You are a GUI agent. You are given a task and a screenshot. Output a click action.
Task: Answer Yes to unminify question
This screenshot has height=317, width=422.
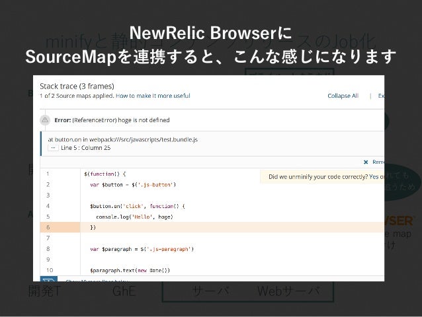[x=374, y=177]
